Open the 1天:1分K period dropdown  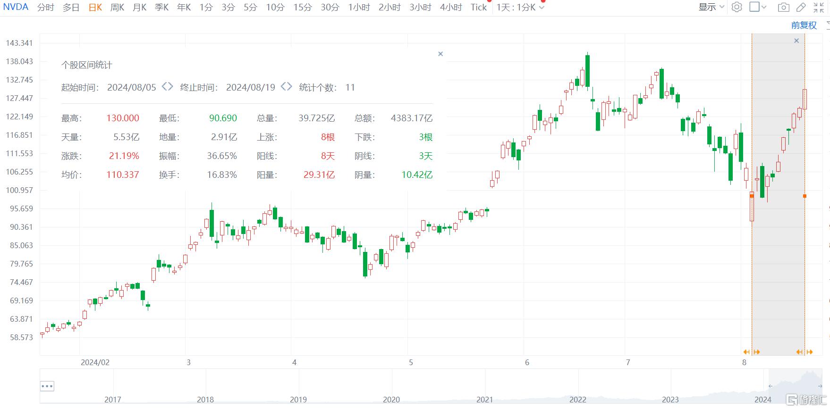520,7
